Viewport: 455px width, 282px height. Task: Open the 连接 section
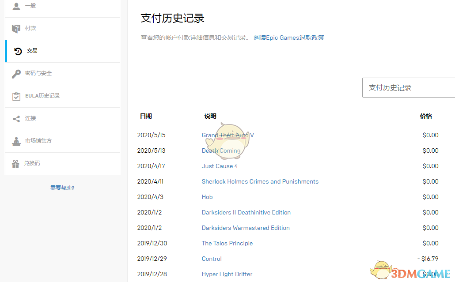click(62, 119)
